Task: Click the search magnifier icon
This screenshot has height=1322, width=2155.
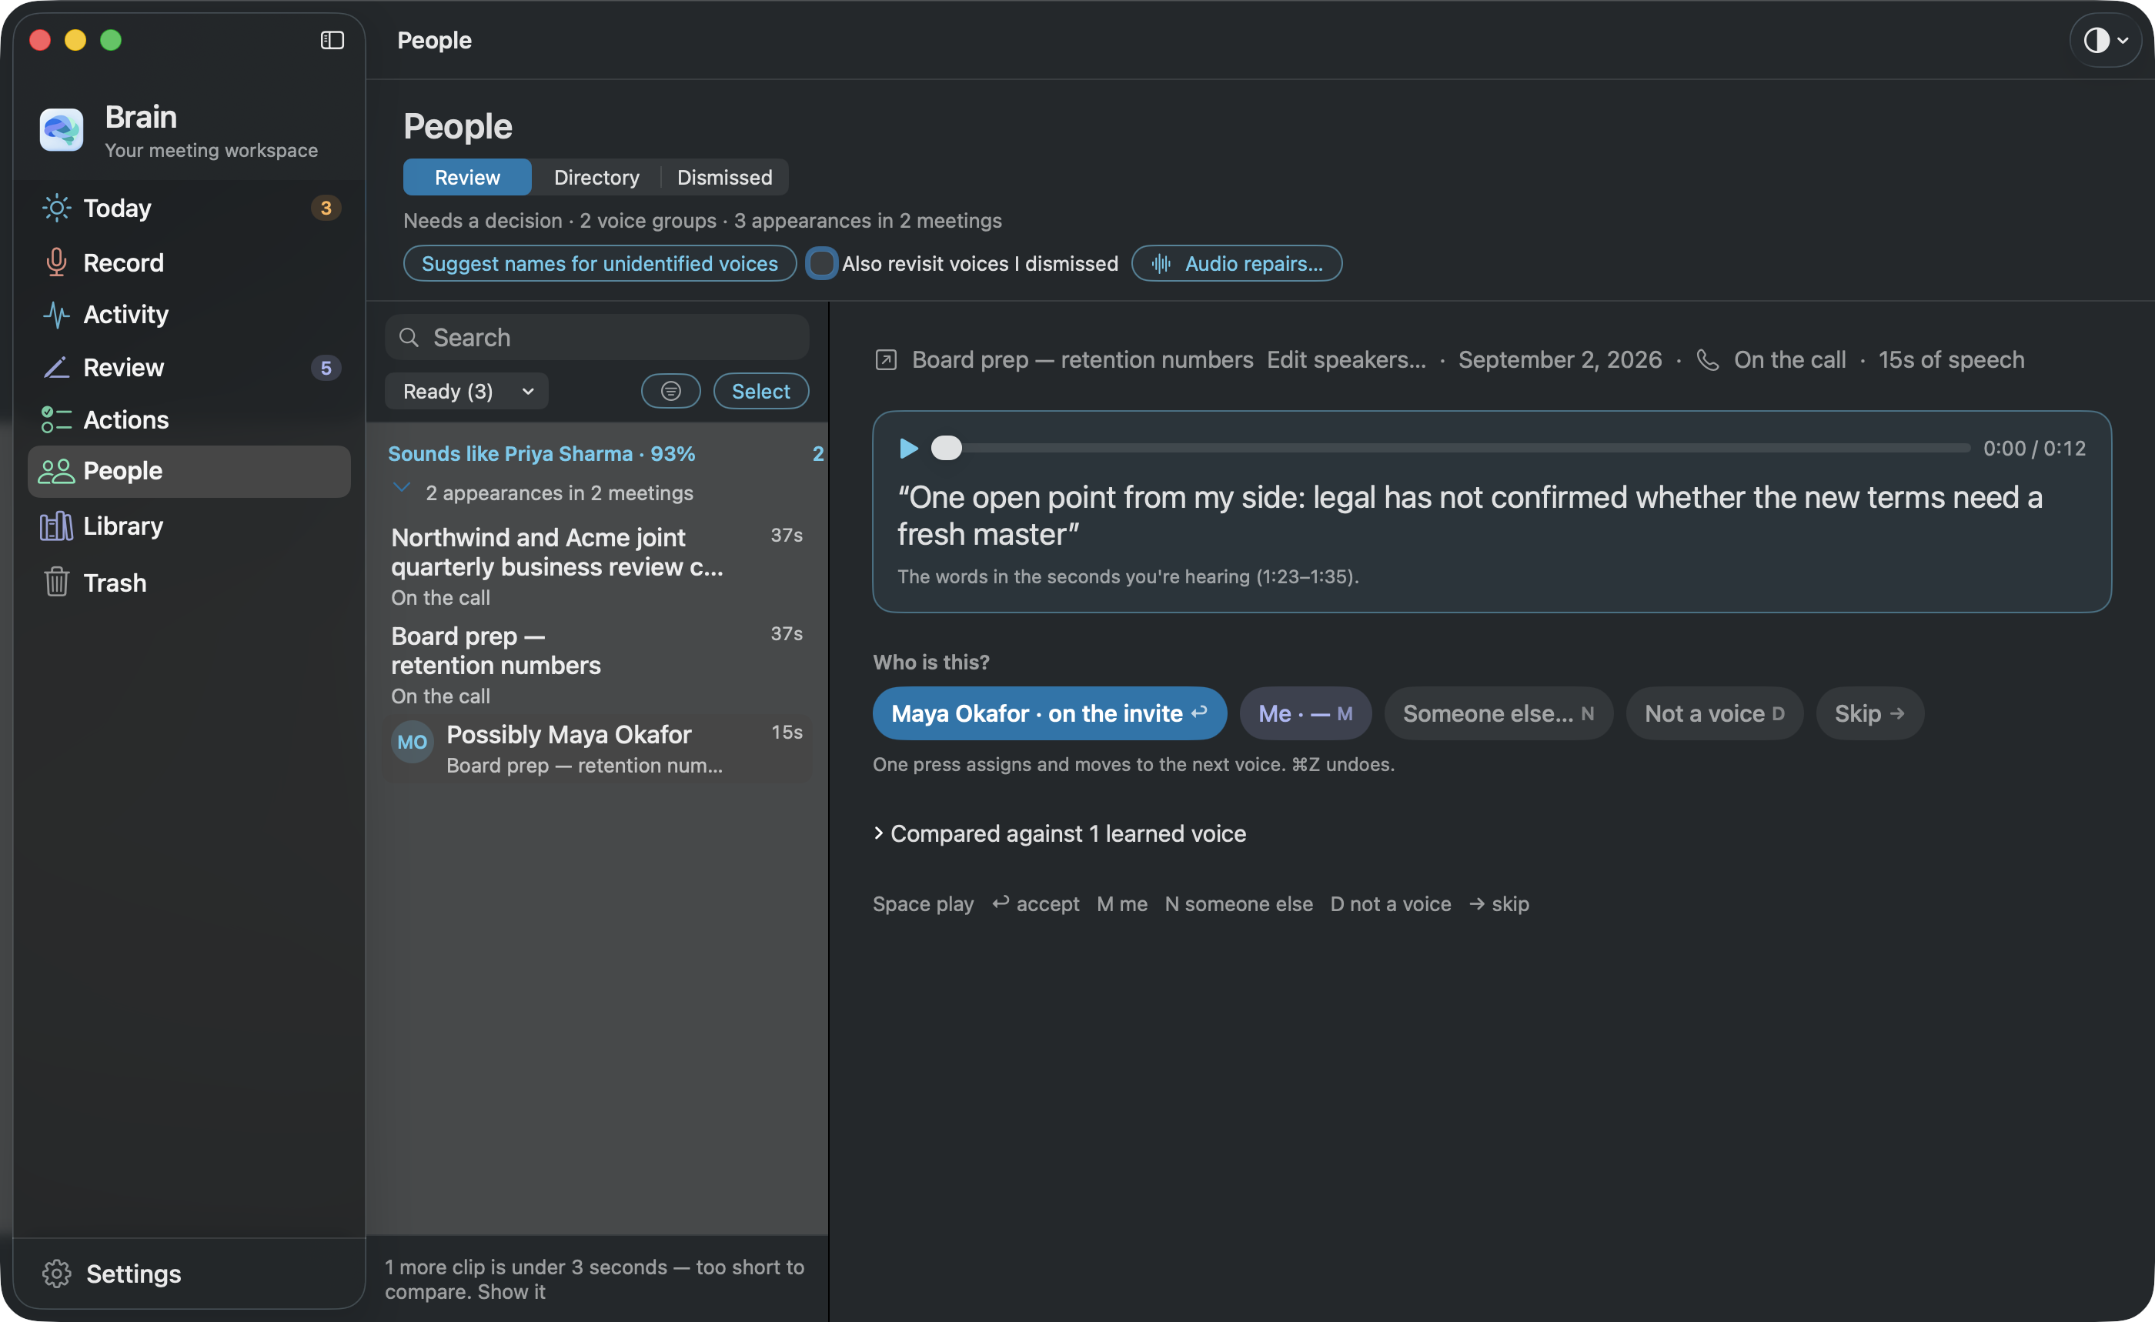Action: 409,338
